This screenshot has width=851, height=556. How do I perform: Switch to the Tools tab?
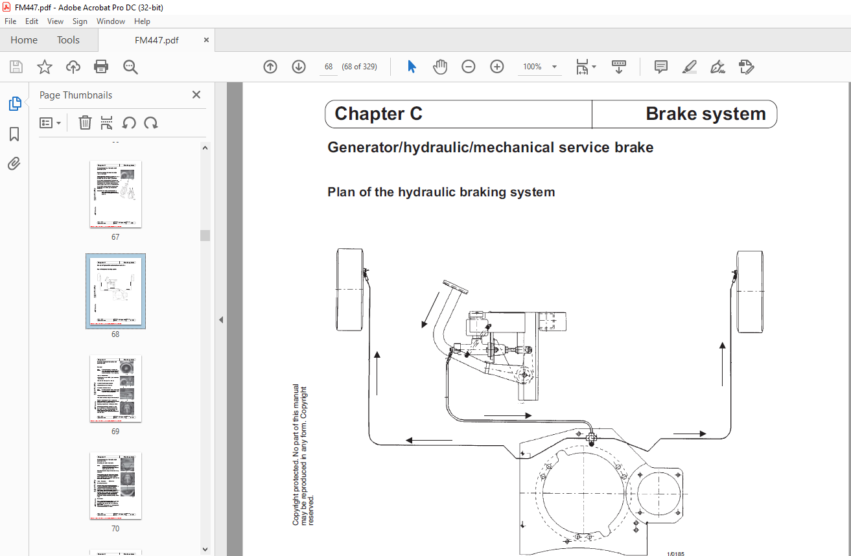[x=68, y=40]
